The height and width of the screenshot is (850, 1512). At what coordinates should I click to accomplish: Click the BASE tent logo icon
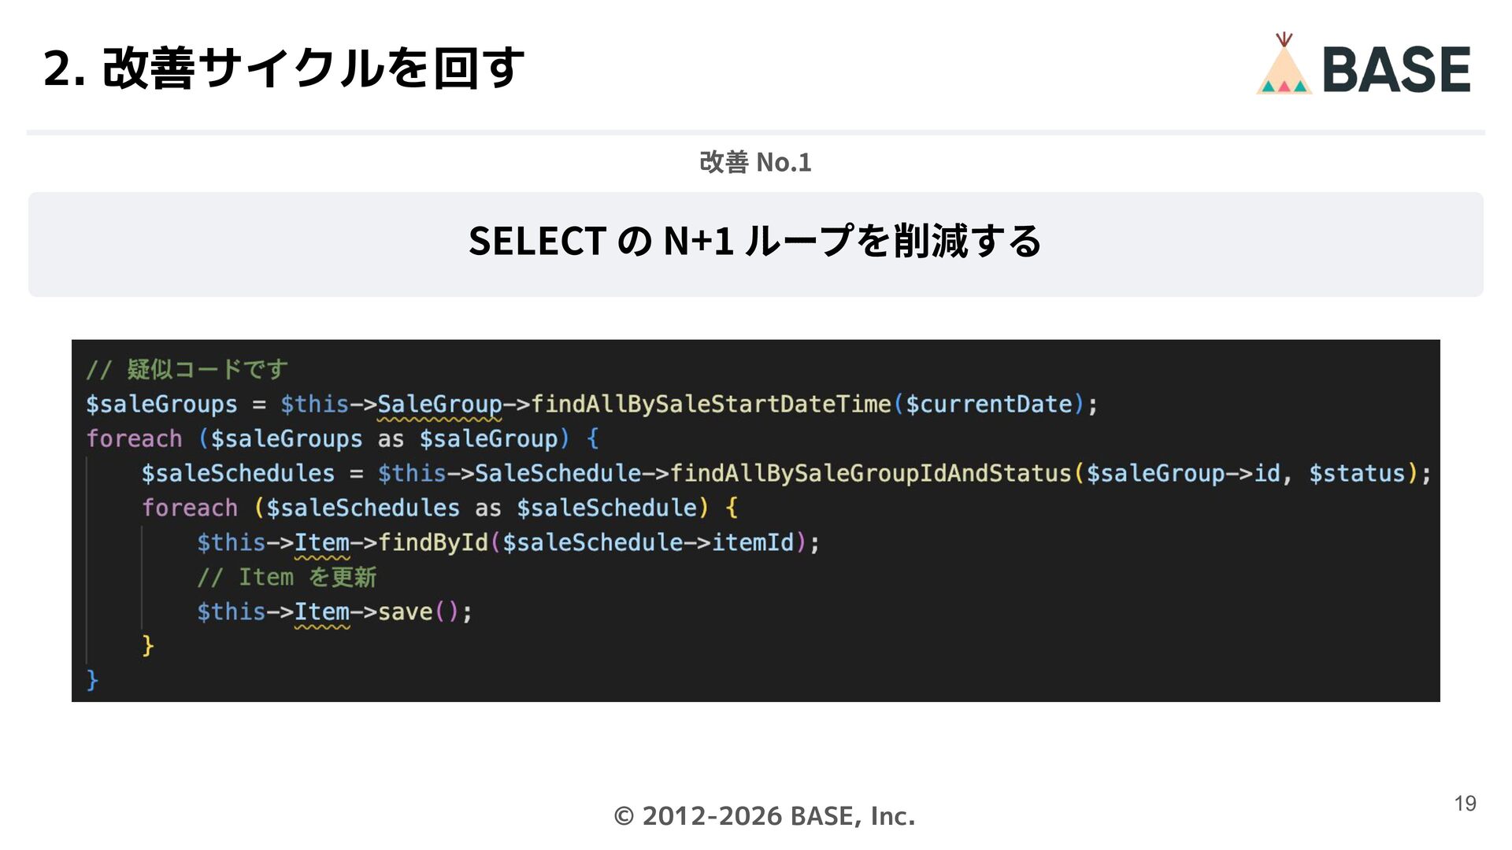click(x=1284, y=66)
